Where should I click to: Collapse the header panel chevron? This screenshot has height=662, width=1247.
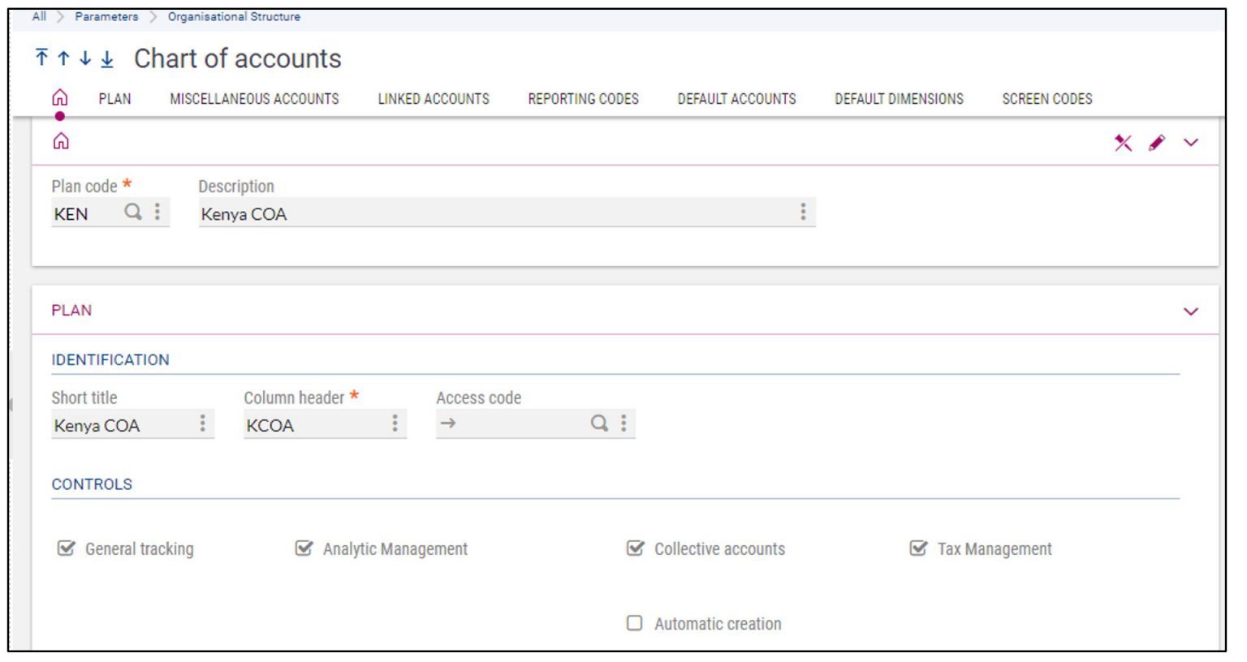pos(1190,143)
